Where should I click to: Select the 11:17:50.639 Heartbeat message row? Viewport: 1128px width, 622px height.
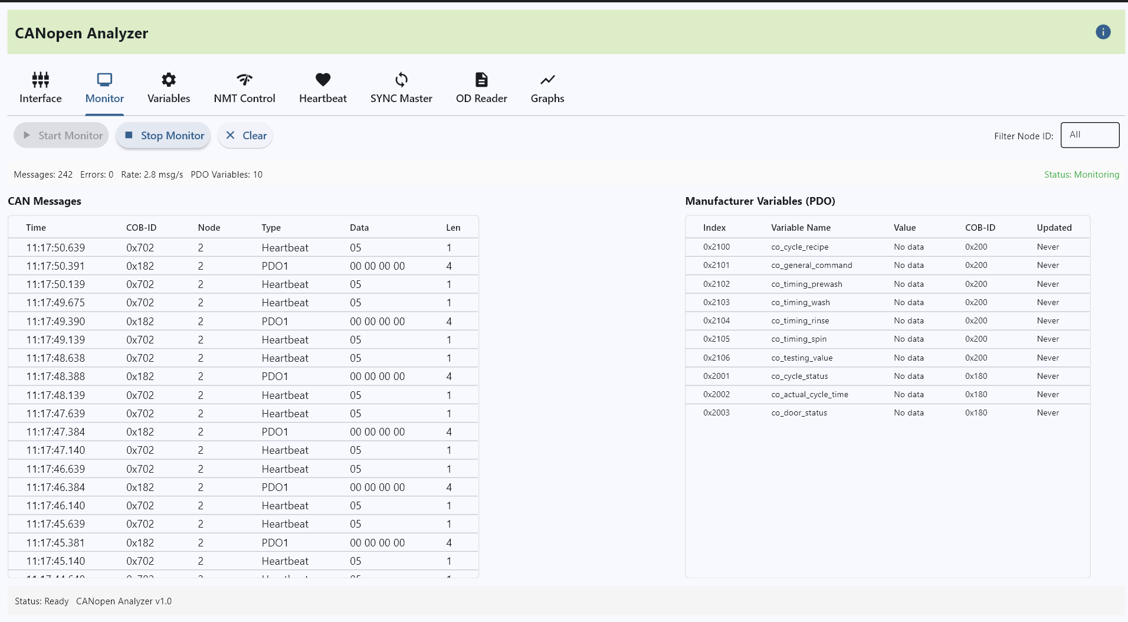coord(242,248)
